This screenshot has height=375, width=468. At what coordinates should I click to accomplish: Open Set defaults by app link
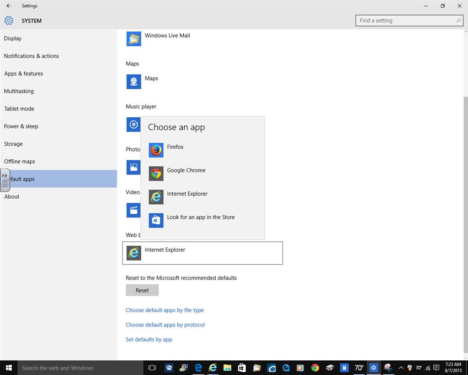149,339
